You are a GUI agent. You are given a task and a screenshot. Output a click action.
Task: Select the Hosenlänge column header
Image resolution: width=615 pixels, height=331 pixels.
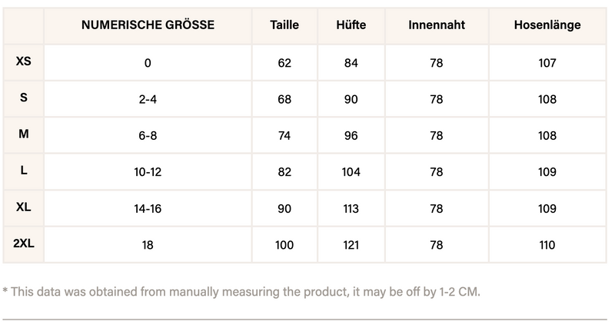click(x=547, y=25)
